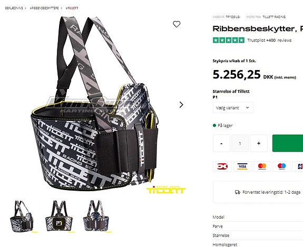Select Mastercard payment icon
This screenshot has height=247, width=303.
[x=262, y=166]
